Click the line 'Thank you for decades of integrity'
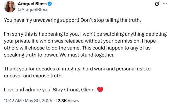This screenshot has height=107, width=170. tap(77, 69)
